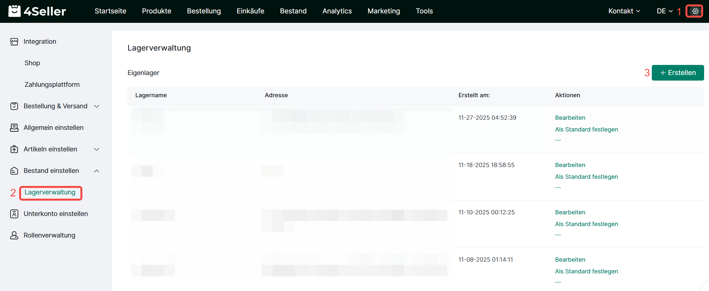Open the Analytics menu
The image size is (709, 291).
pos(337,11)
